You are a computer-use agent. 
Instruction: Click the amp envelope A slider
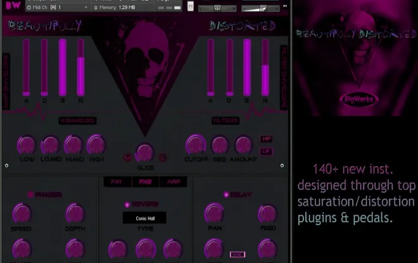click(26, 67)
